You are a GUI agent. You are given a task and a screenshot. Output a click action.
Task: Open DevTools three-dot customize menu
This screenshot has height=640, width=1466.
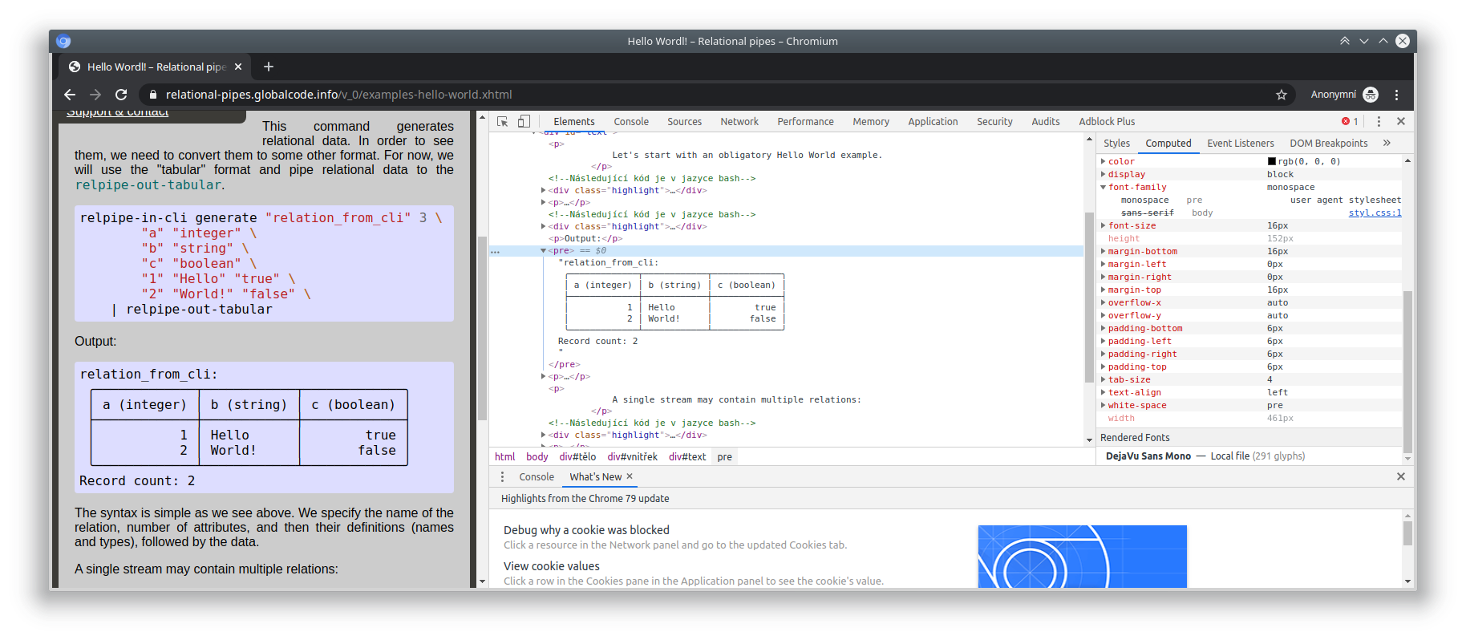point(1379,122)
